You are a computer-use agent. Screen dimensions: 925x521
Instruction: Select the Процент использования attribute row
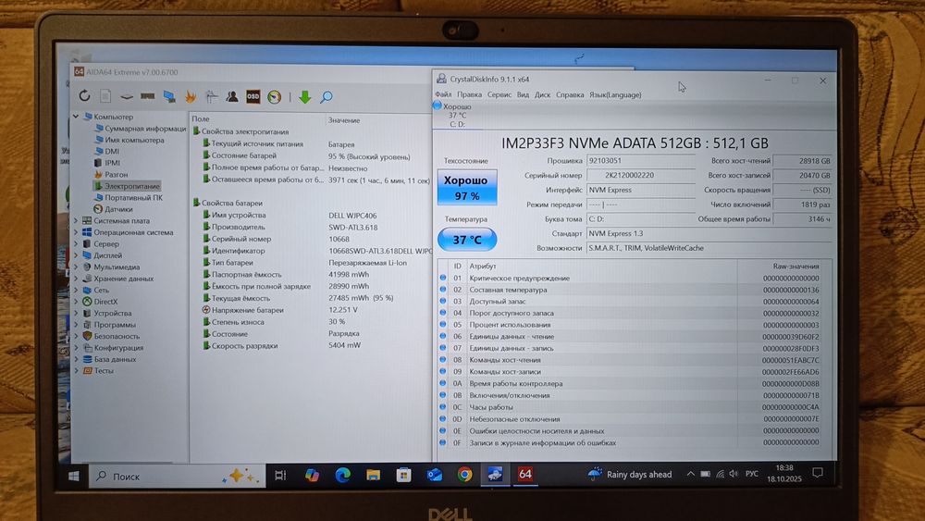click(x=635, y=325)
